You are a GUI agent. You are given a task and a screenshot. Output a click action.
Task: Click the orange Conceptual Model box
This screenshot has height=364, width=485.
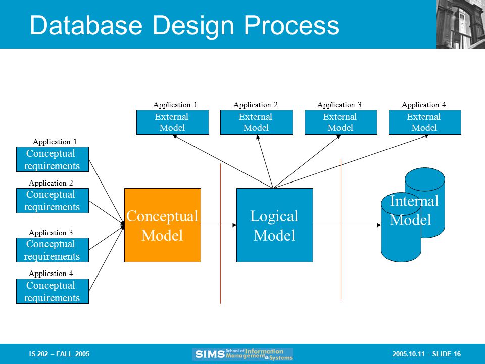click(x=163, y=225)
